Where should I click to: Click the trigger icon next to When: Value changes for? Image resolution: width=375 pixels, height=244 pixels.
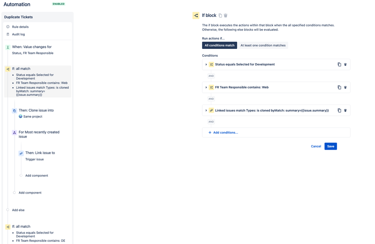coord(7,47)
